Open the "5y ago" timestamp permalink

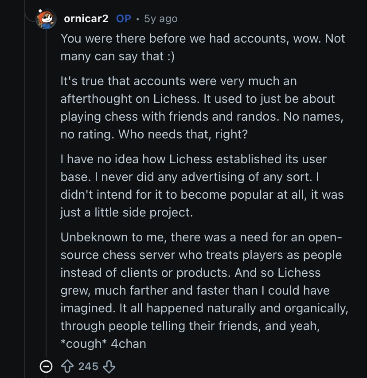click(x=160, y=19)
